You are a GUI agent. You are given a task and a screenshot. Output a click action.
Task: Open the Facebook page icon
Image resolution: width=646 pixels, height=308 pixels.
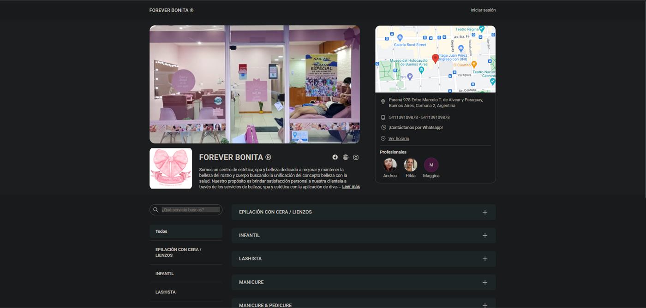(x=335, y=157)
